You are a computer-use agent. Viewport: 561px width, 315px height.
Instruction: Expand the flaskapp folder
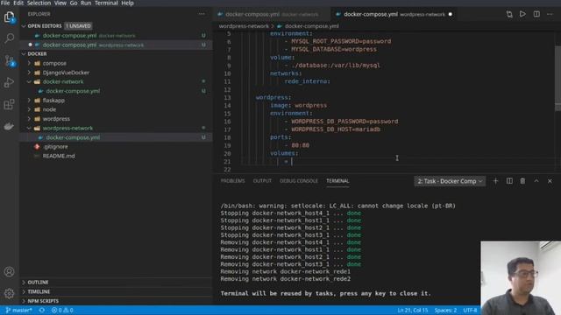(x=29, y=101)
